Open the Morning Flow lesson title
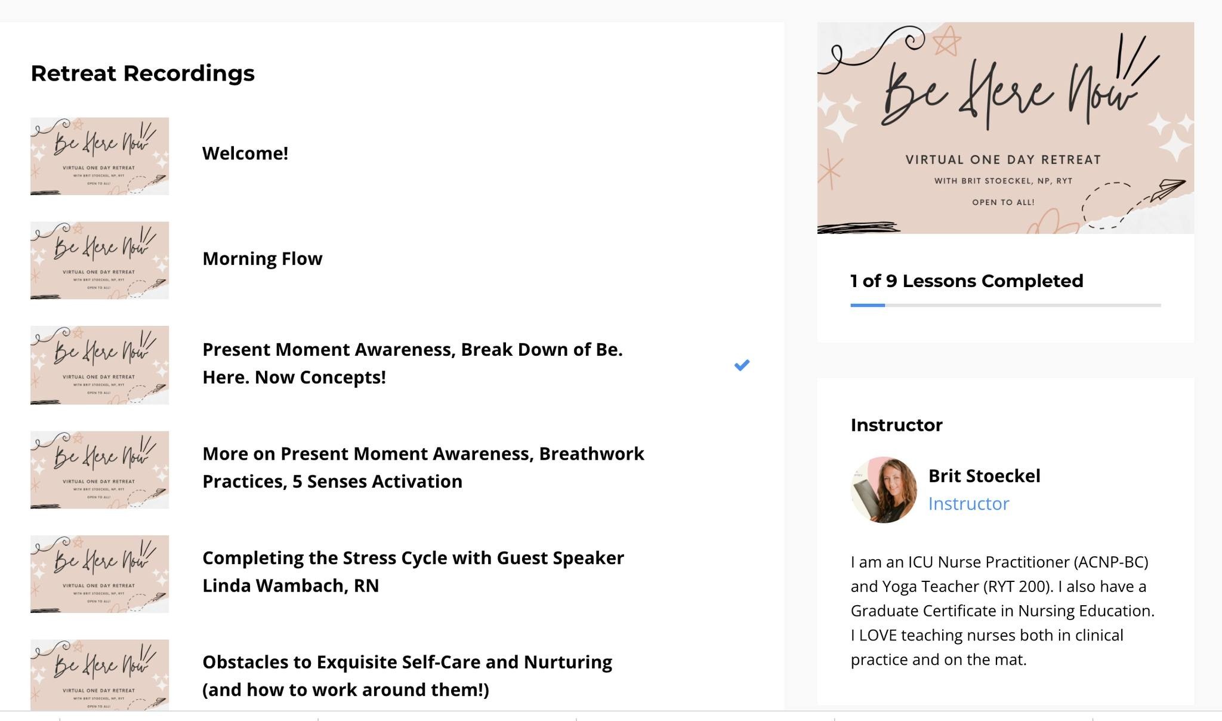Screen dimensions: 1222x721 pos(263,258)
